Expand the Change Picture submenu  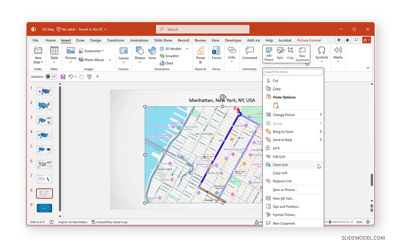point(320,114)
